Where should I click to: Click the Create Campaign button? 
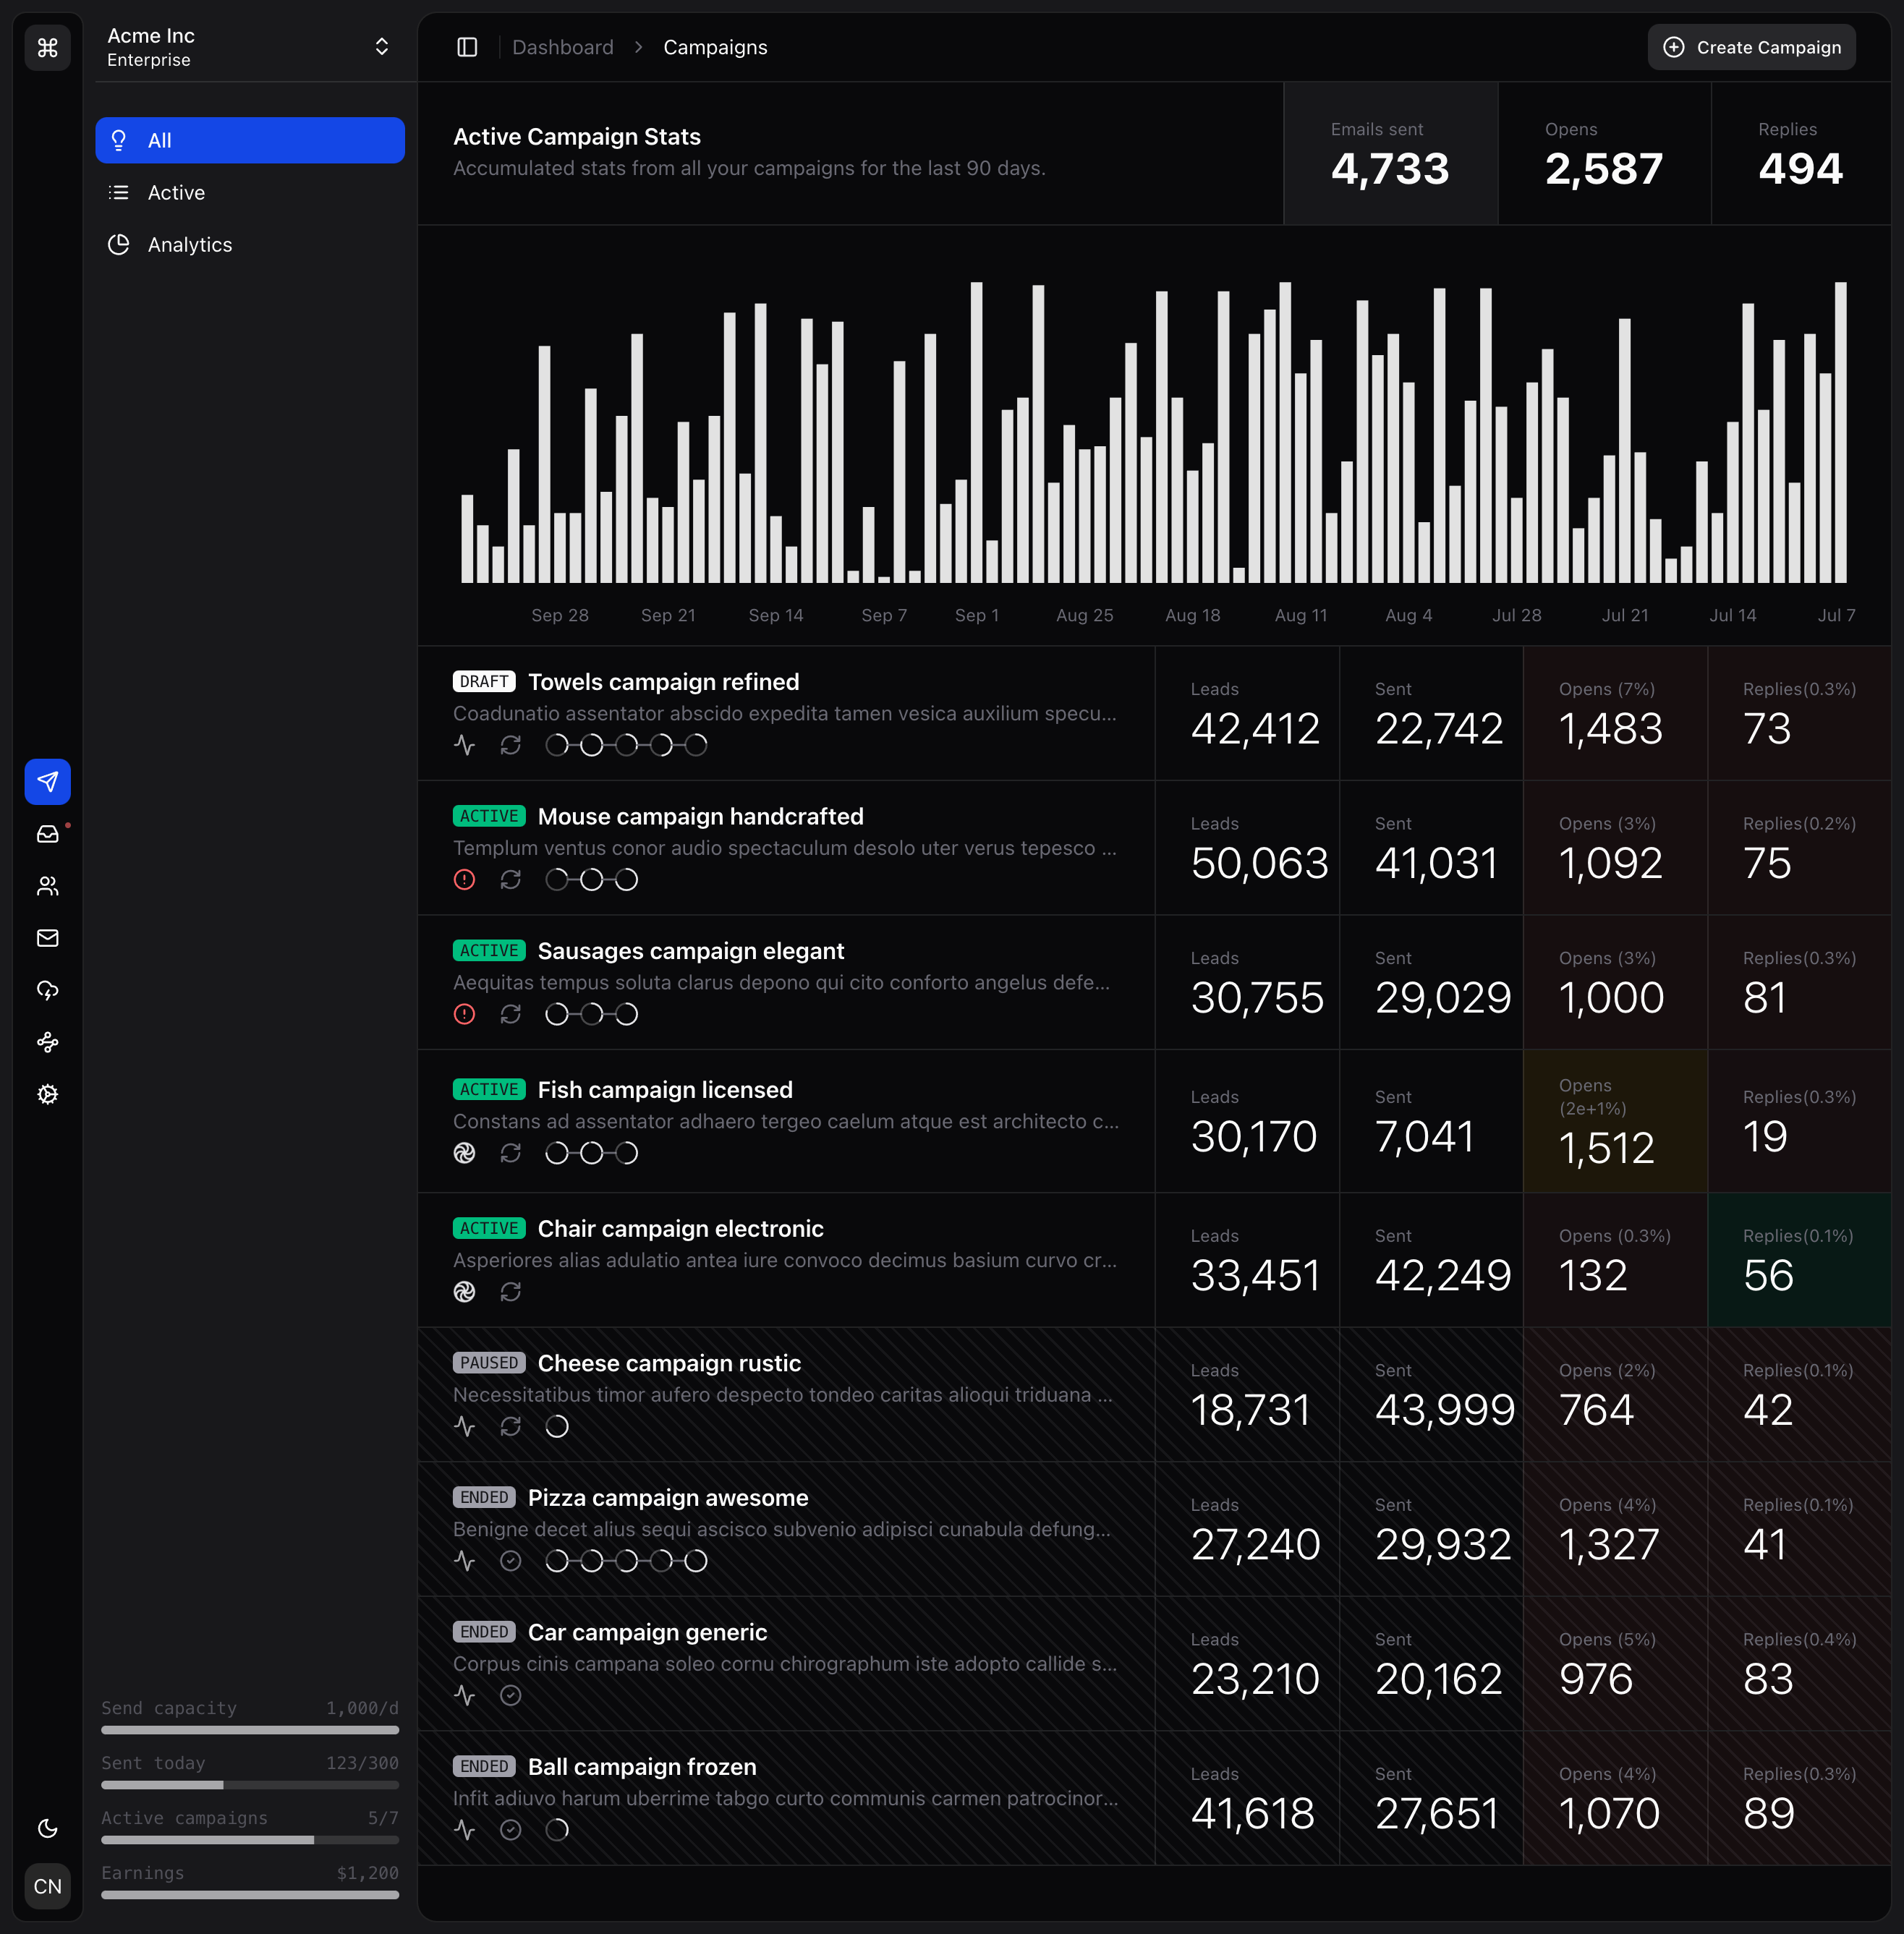click(x=1751, y=47)
